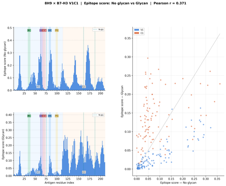Click the rightmost orange scatter point past 0.35

pos(220,84)
